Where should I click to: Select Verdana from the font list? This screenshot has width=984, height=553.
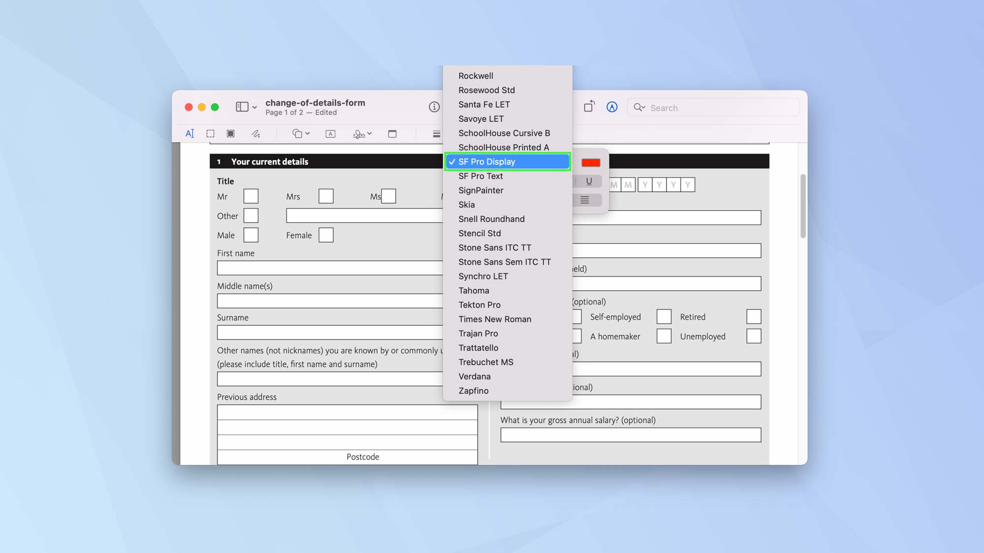(x=474, y=376)
